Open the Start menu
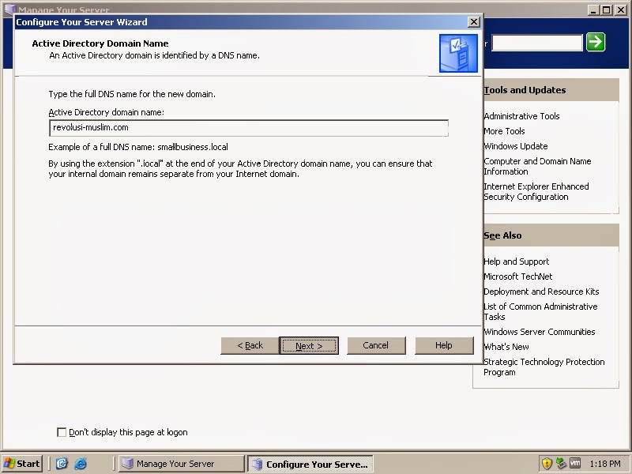Image resolution: width=632 pixels, height=474 pixels. 22,464
